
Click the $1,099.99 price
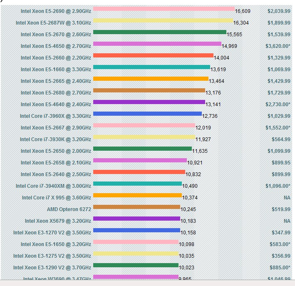[x=279, y=152]
